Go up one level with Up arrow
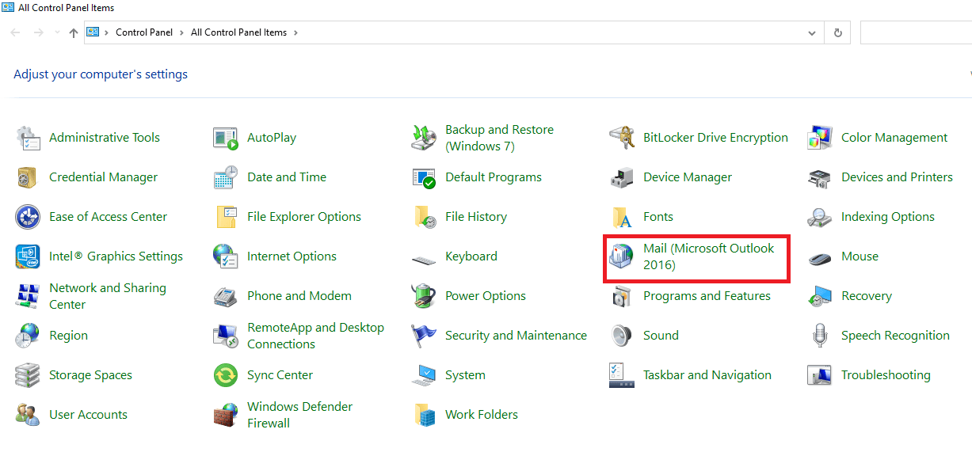972x452 pixels. 74,33
